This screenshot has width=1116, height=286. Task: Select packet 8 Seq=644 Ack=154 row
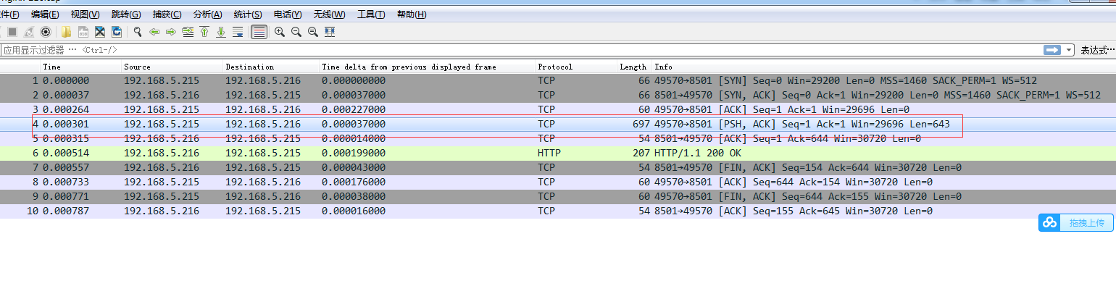tap(558, 182)
